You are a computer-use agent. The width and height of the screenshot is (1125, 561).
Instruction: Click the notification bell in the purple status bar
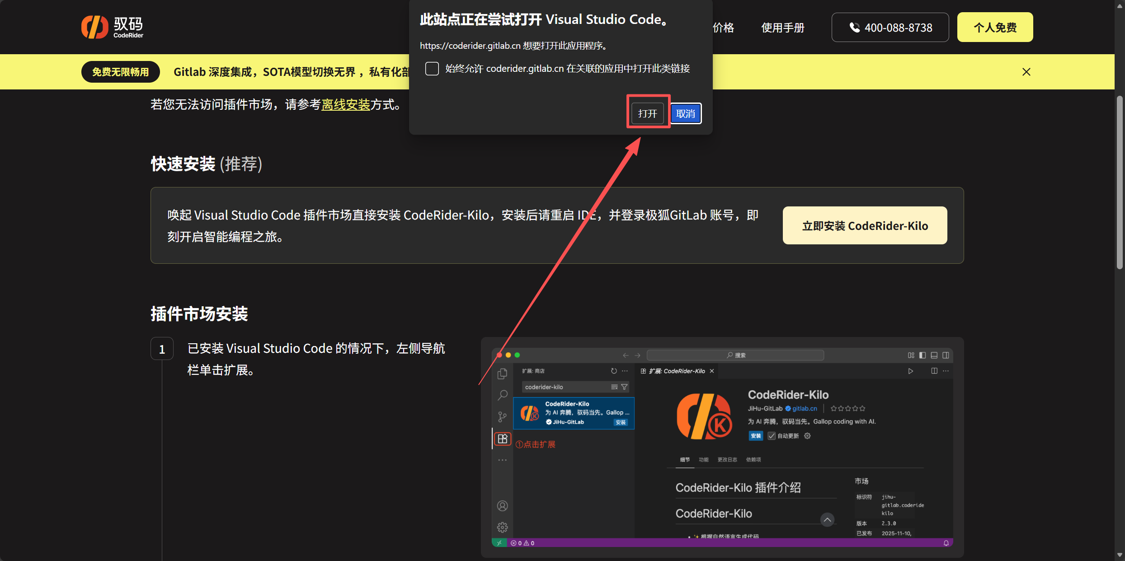click(946, 543)
